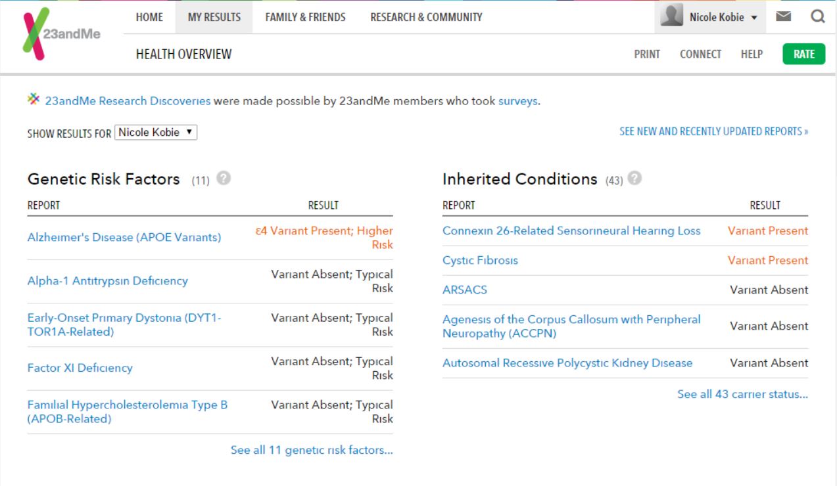Viewport: 837px width, 486px height.
Task: View new and recently updated reports
Action: pos(713,131)
